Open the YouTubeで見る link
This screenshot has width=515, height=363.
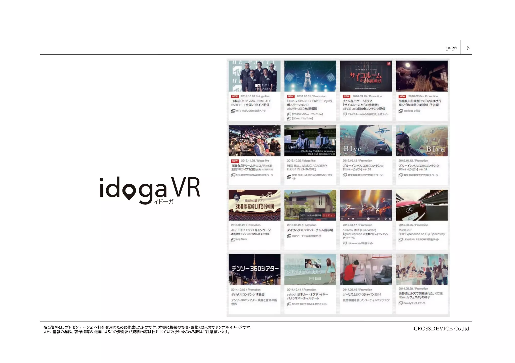pos(412,111)
